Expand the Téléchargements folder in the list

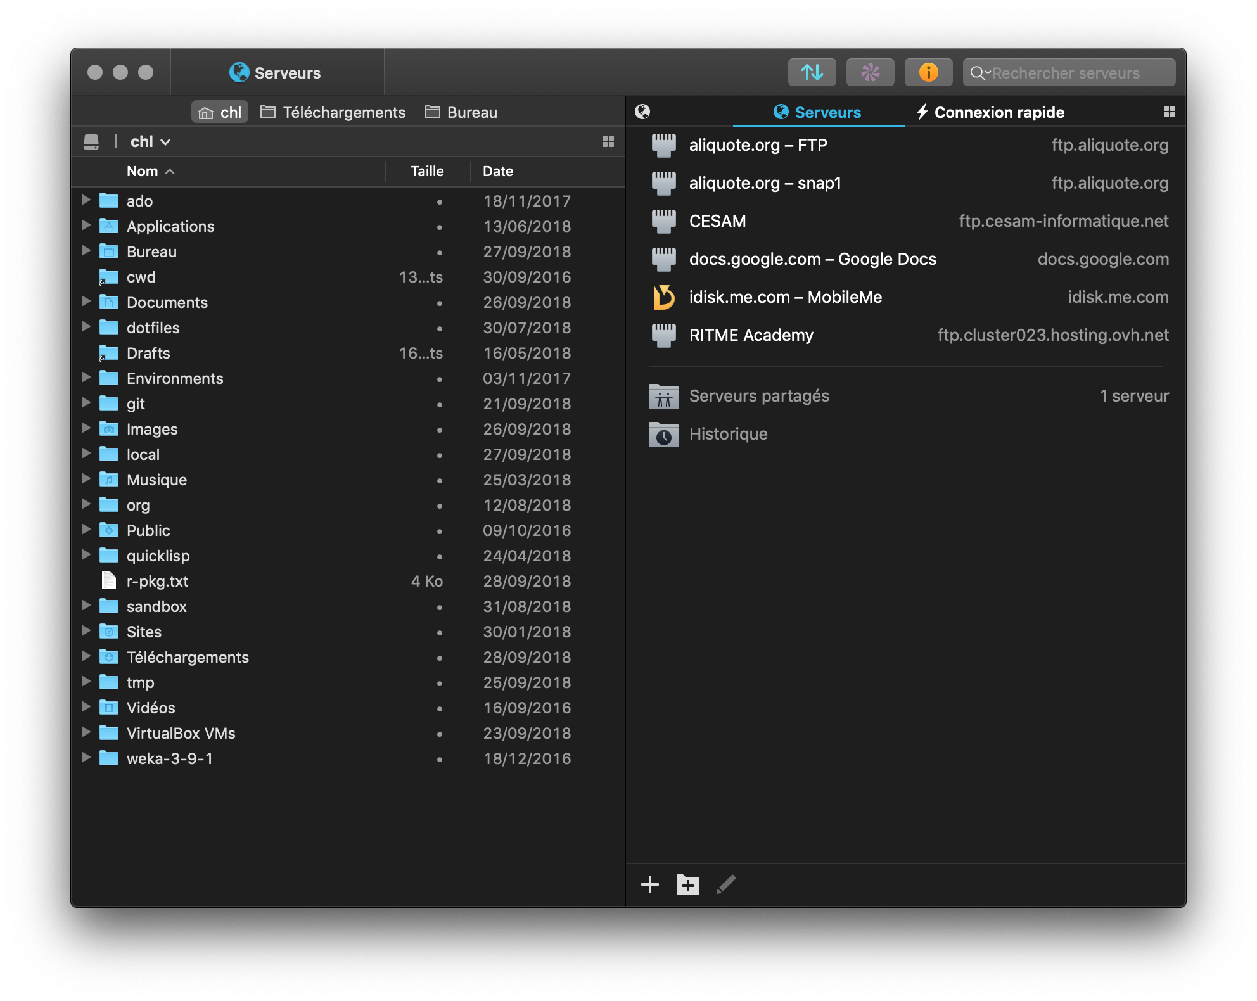point(86,657)
